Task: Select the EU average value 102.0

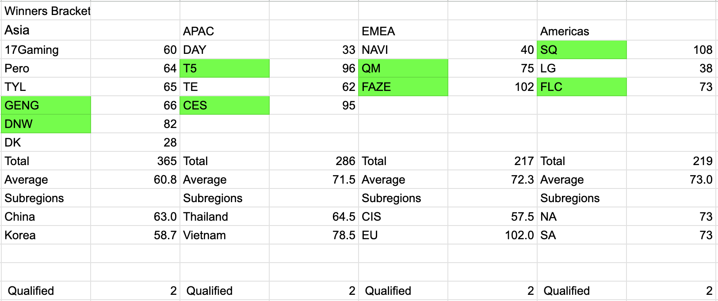Action: click(x=493, y=235)
